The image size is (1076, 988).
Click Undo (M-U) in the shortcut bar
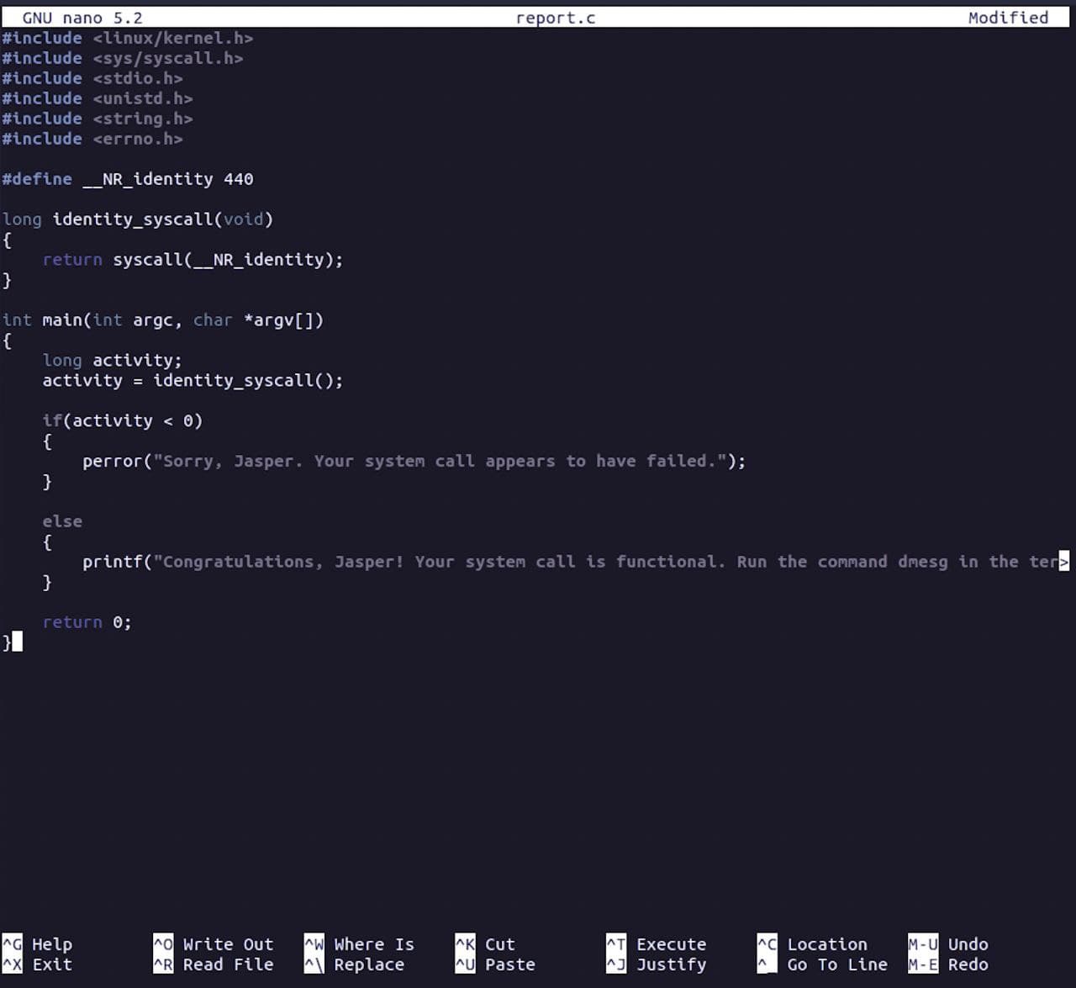pos(968,943)
